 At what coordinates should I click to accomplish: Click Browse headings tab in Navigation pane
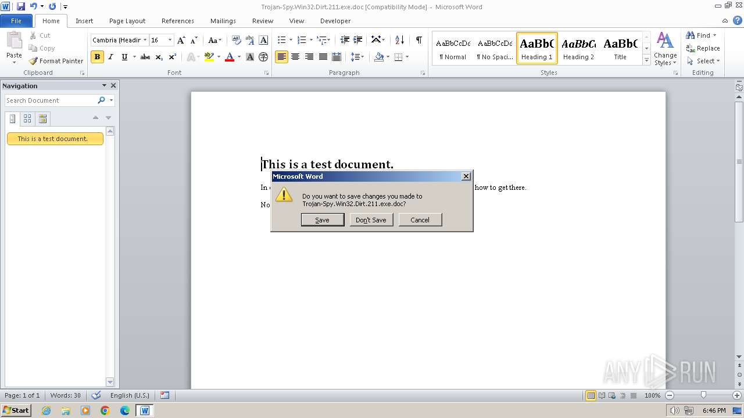pyautogui.click(x=13, y=119)
